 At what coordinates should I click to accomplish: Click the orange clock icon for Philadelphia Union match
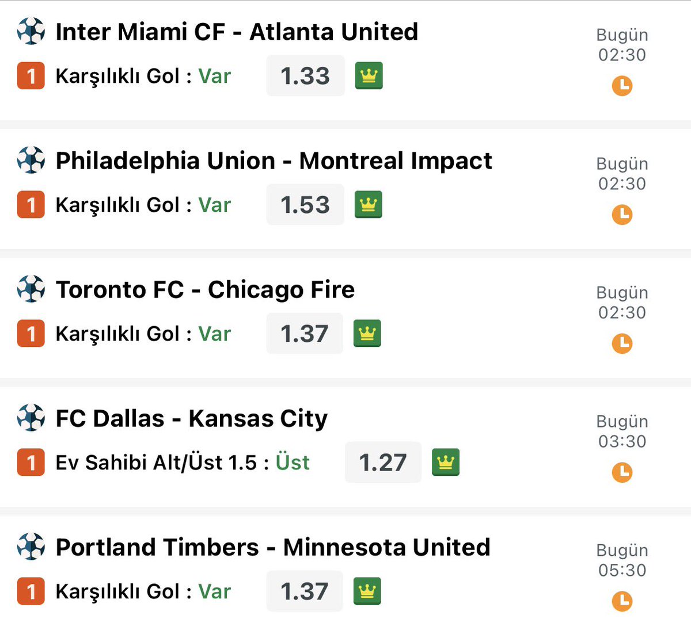pos(622,215)
